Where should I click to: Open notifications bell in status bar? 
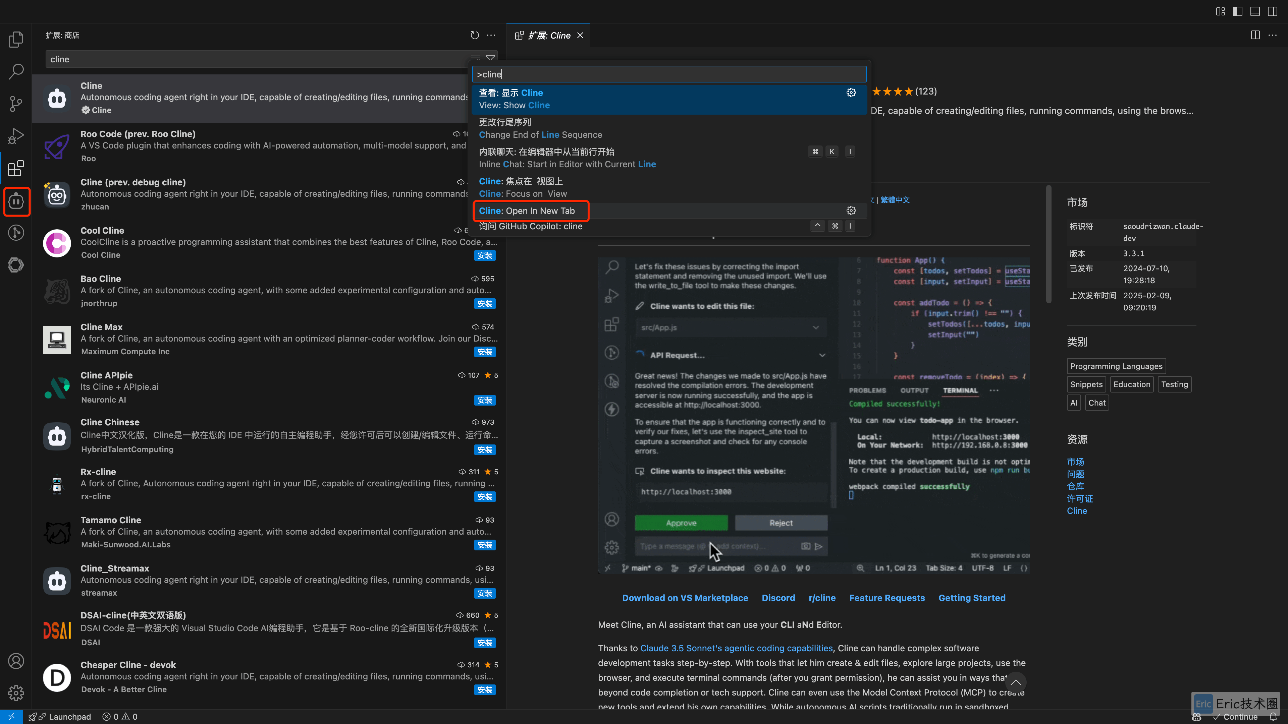(x=1274, y=717)
